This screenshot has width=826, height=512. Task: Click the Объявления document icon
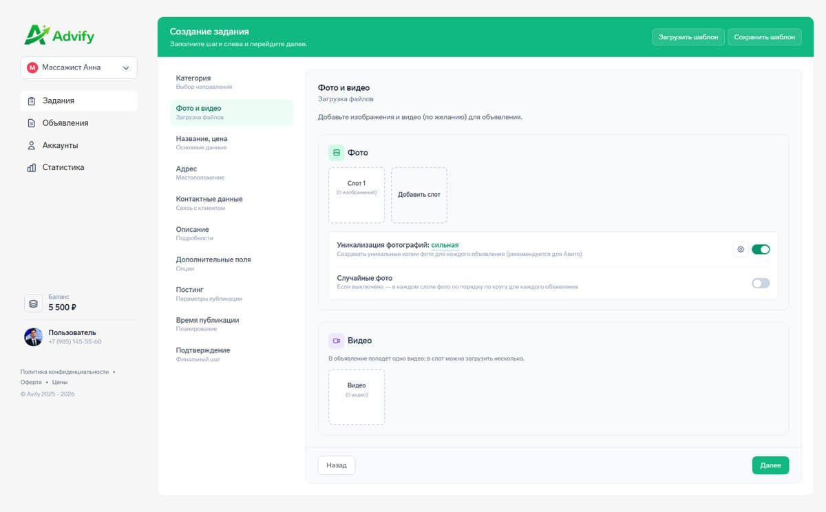31,123
